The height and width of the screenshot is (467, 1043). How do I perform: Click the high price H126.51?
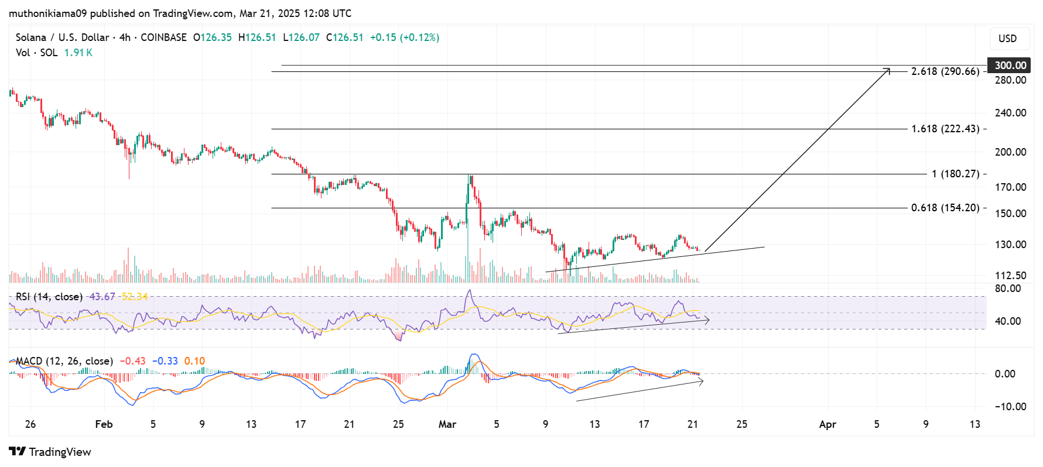257,37
